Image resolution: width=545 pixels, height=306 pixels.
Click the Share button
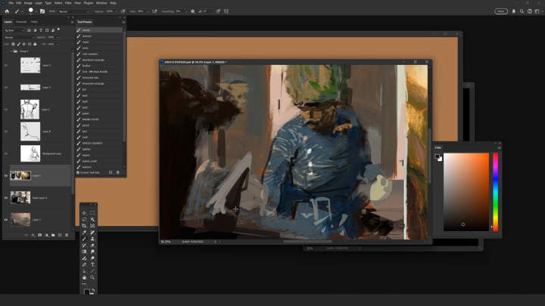coord(501,11)
